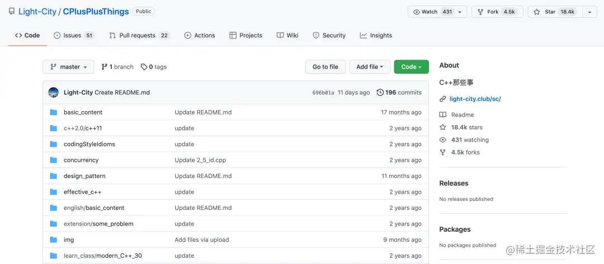Open the Projects tab

246,35
